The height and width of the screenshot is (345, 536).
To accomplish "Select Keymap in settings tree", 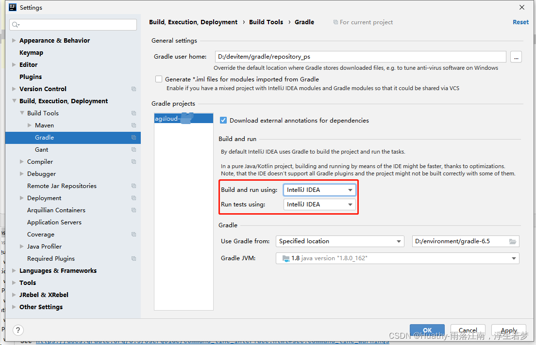I will pos(31,52).
